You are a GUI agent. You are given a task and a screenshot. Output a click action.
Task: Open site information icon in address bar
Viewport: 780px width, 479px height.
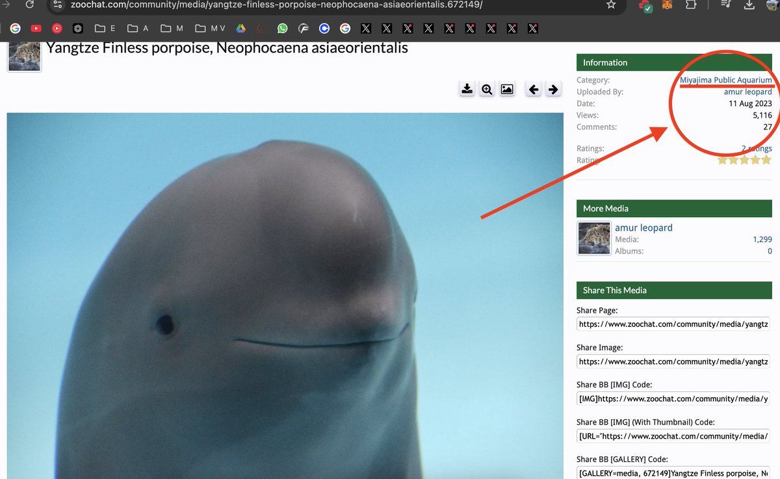(58, 5)
